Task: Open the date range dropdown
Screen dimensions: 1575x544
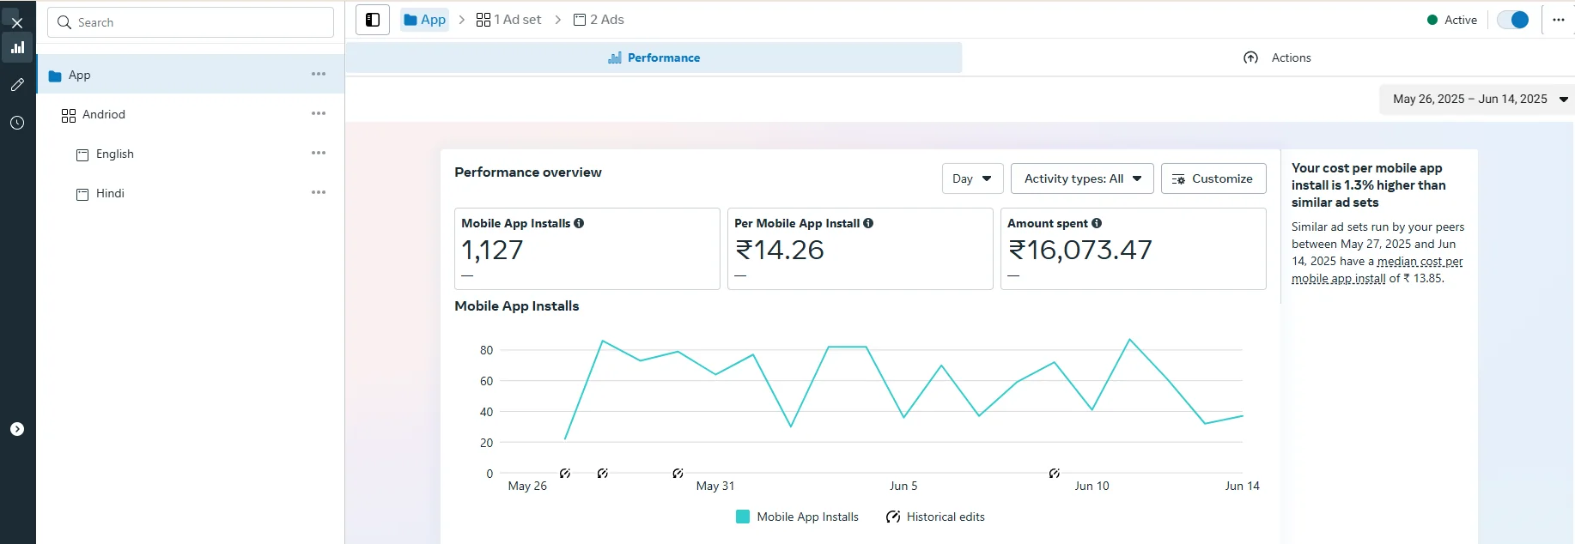Action: coord(1476,99)
